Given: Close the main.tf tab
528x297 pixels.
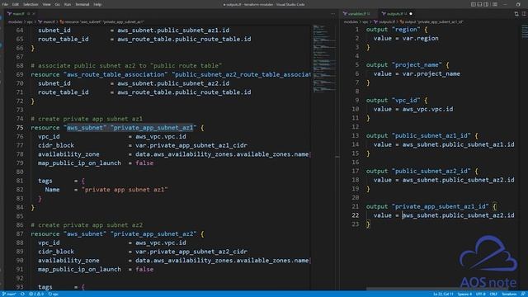Looking at the screenshot, I should (34, 14).
